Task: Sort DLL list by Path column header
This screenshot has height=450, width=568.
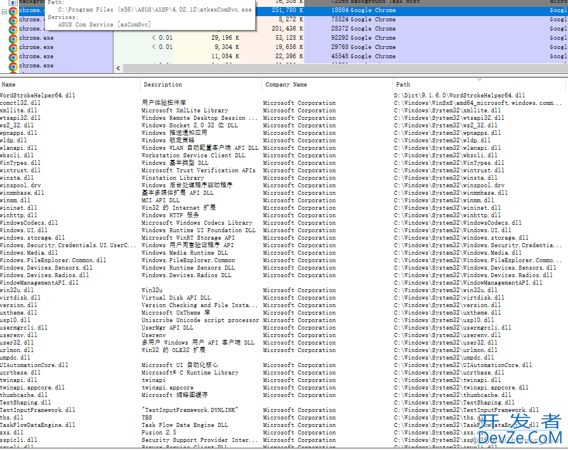Action: 479,85
